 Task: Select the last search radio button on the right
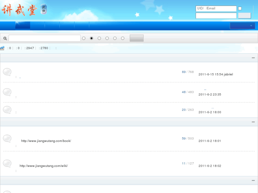(123, 38)
